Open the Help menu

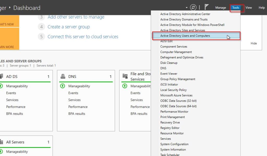click(x=262, y=8)
